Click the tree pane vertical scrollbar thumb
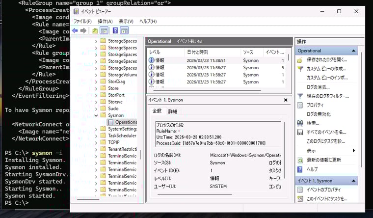373x218 pixels. click(140, 155)
